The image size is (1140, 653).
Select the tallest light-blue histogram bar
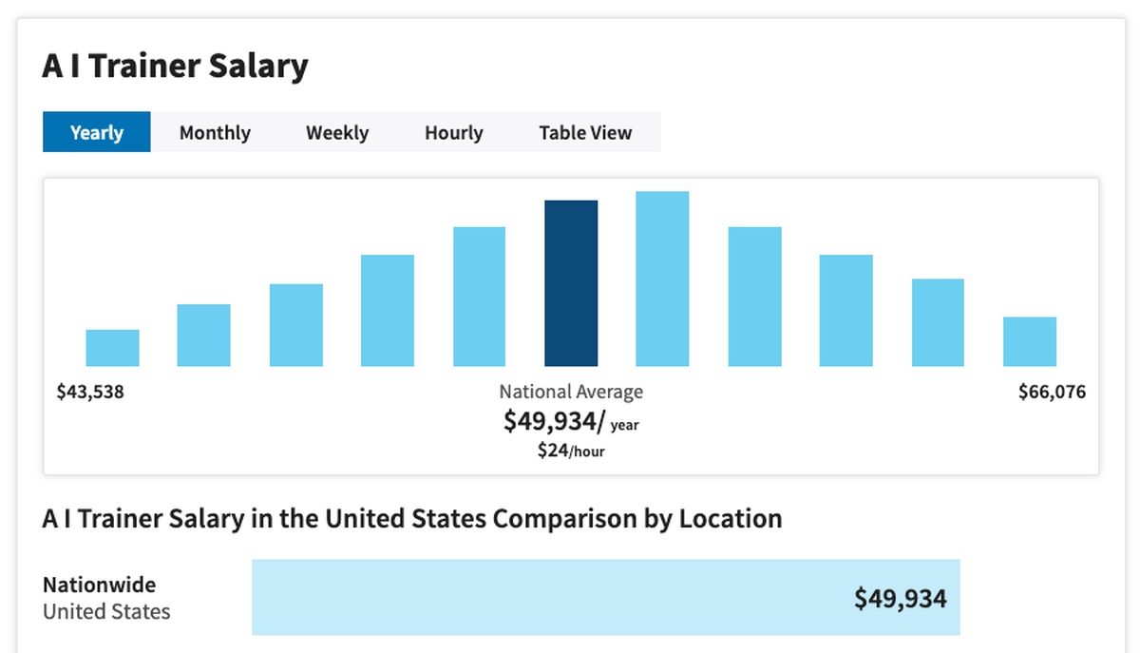662,278
